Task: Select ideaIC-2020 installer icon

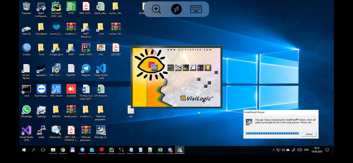Action: pos(86,50)
